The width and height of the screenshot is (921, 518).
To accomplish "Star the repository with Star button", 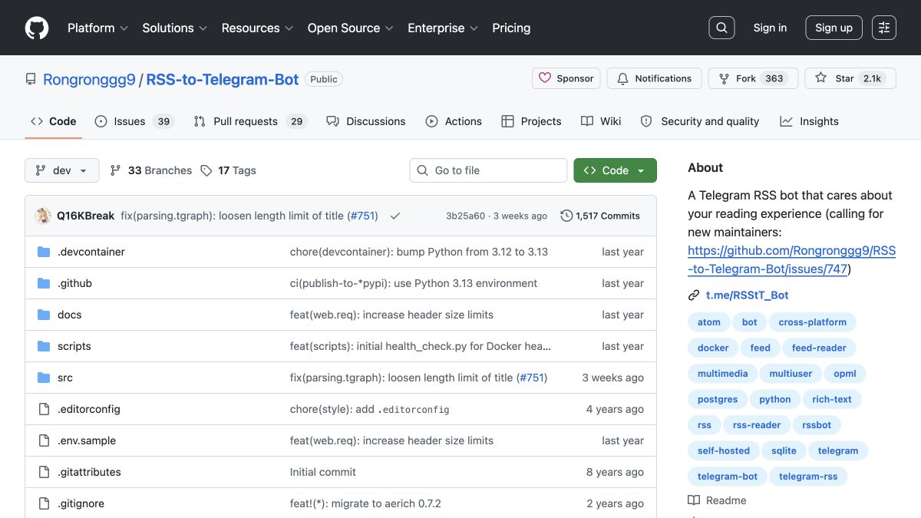I will coord(850,78).
